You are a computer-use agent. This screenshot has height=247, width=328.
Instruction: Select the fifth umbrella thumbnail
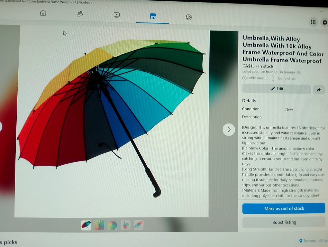pyautogui.click(x=138, y=225)
